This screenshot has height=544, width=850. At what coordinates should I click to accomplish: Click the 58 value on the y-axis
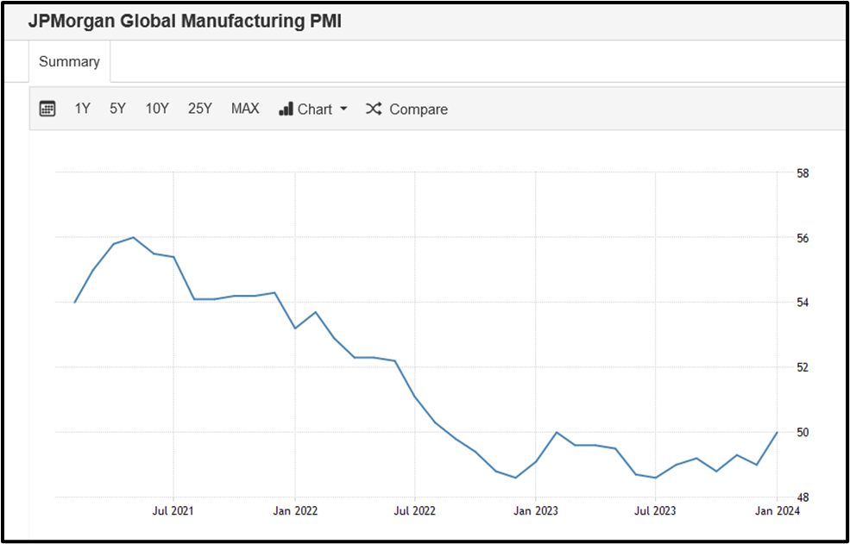coord(803,172)
